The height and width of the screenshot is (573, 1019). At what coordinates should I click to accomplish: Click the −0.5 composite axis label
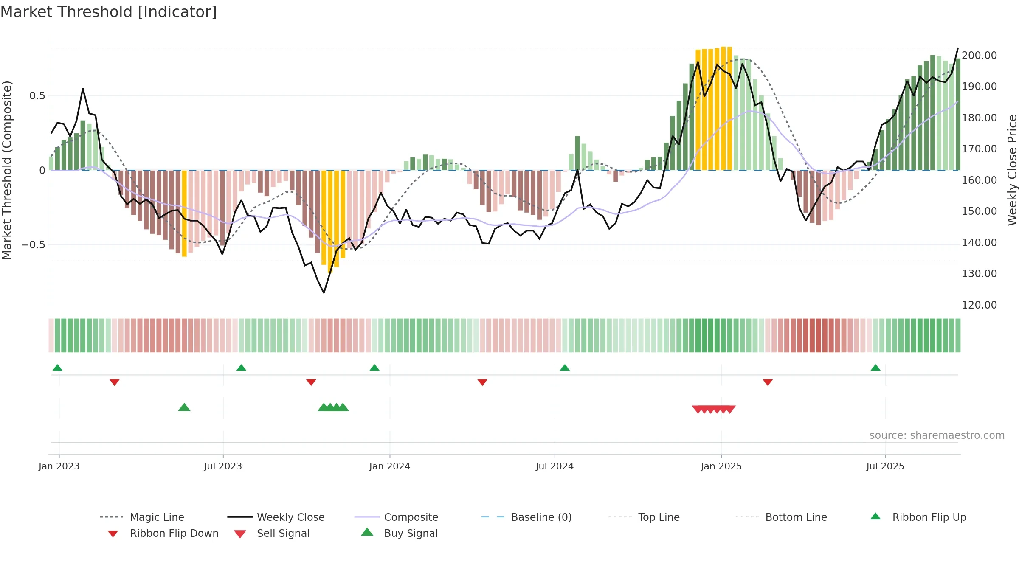34,245
